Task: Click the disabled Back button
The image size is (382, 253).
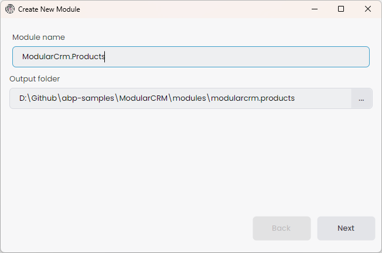Action: (x=281, y=228)
